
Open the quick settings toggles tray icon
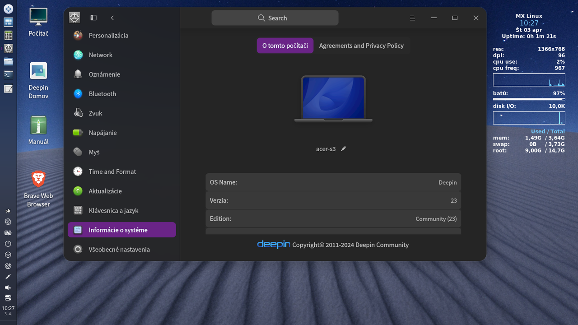8,298
